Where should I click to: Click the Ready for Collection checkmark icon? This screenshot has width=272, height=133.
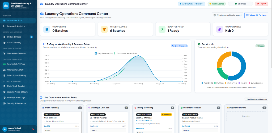pos(181,108)
